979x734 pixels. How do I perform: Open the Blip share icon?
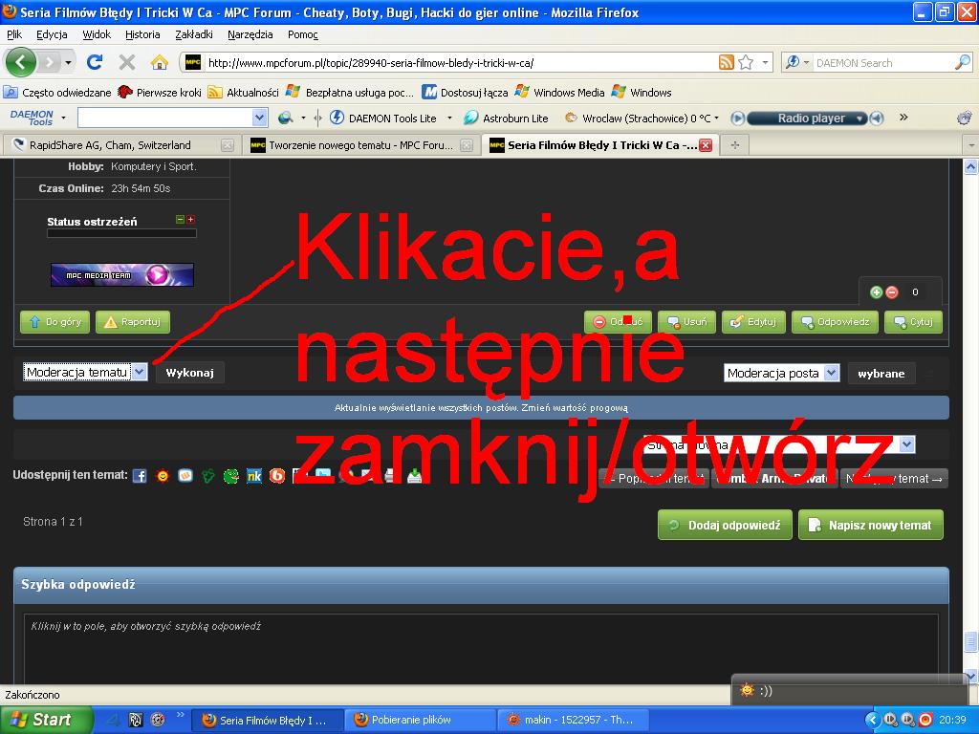[x=277, y=476]
